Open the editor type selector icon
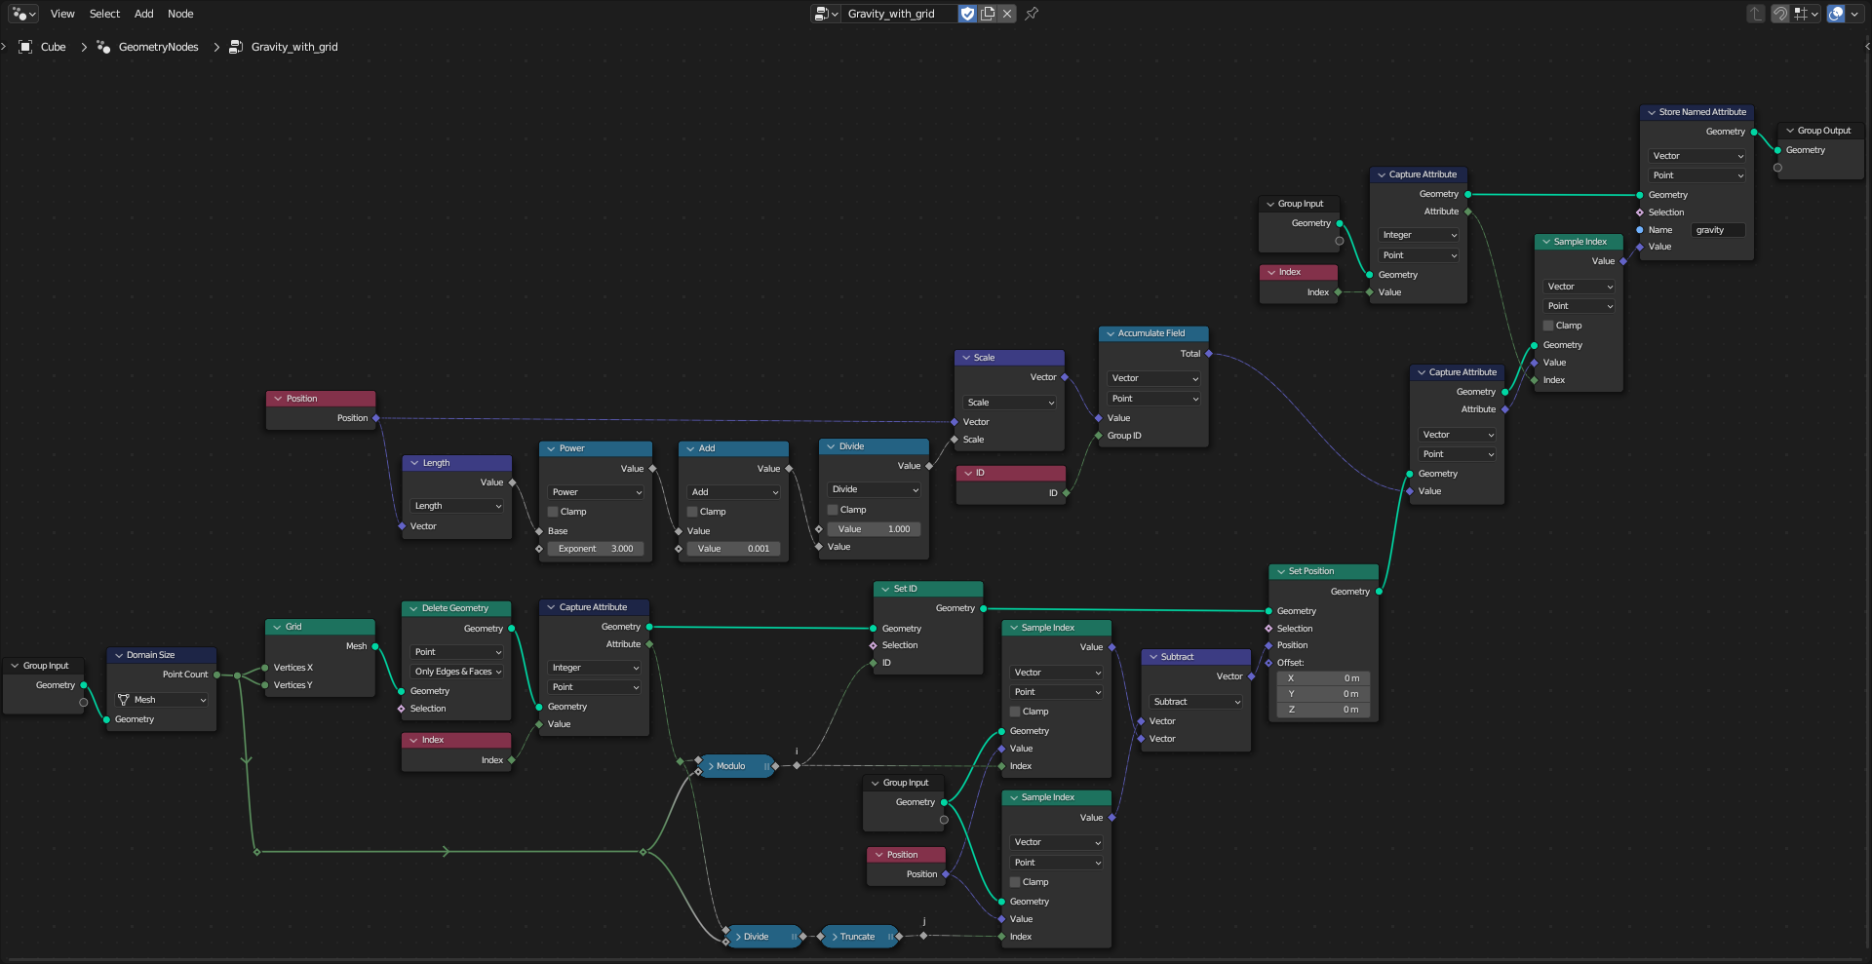Screen dimensions: 1872x964 tap(24, 14)
